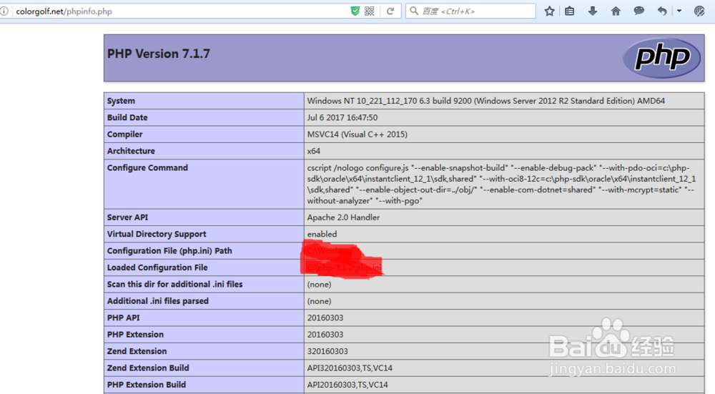The image size is (715, 394).
Task: Click the undo back arrow icon
Action: pyautogui.click(x=662, y=11)
